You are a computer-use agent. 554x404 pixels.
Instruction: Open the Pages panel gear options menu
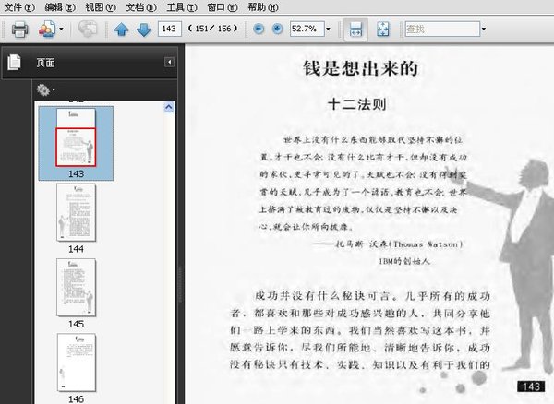pos(46,90)
